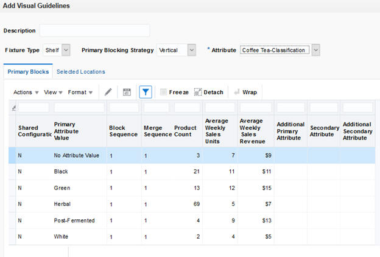This screenshot has height=257, width=380.
Task: Open the Fixture Type dropdown
Action: [66, 50]
